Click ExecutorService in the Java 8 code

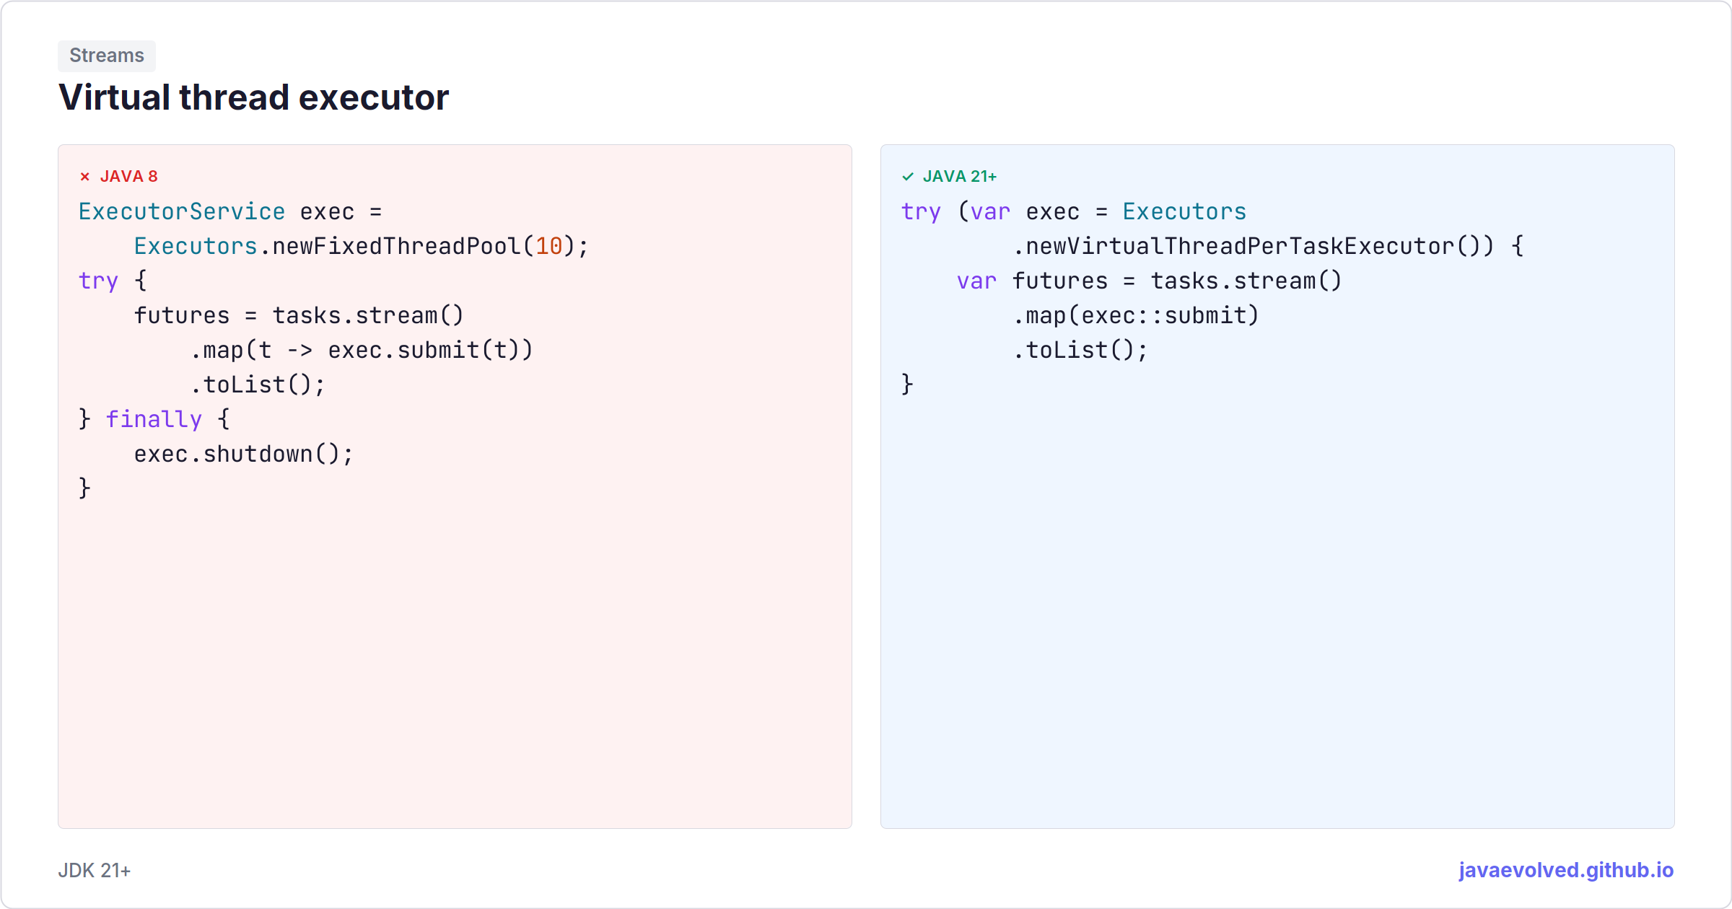coord(182,211)
